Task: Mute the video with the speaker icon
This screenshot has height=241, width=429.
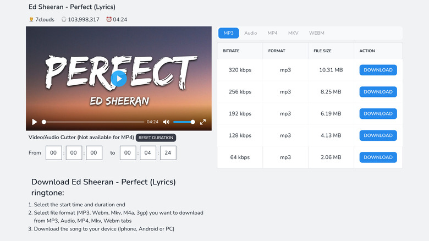Action: point(166,122)
